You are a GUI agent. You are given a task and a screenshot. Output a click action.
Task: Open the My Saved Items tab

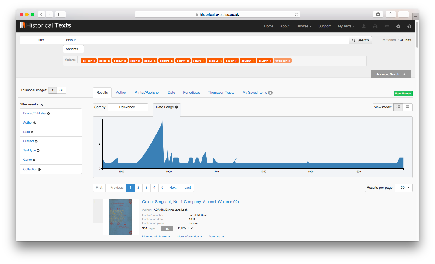coord(257,93)
